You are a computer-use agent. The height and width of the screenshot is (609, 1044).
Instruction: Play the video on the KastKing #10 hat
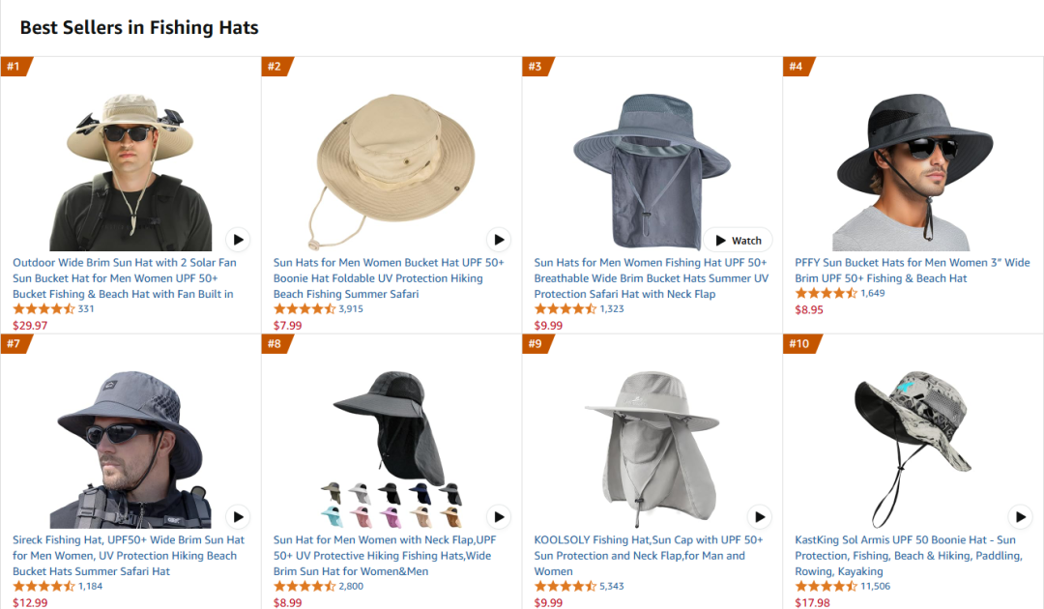(1020, 516)
